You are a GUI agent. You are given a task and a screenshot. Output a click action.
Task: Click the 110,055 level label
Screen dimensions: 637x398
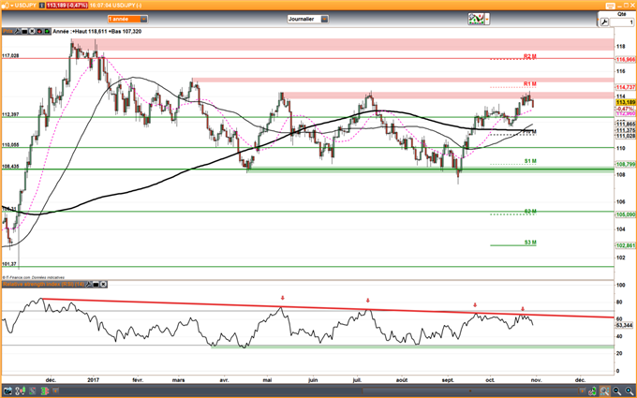point(10,145)
